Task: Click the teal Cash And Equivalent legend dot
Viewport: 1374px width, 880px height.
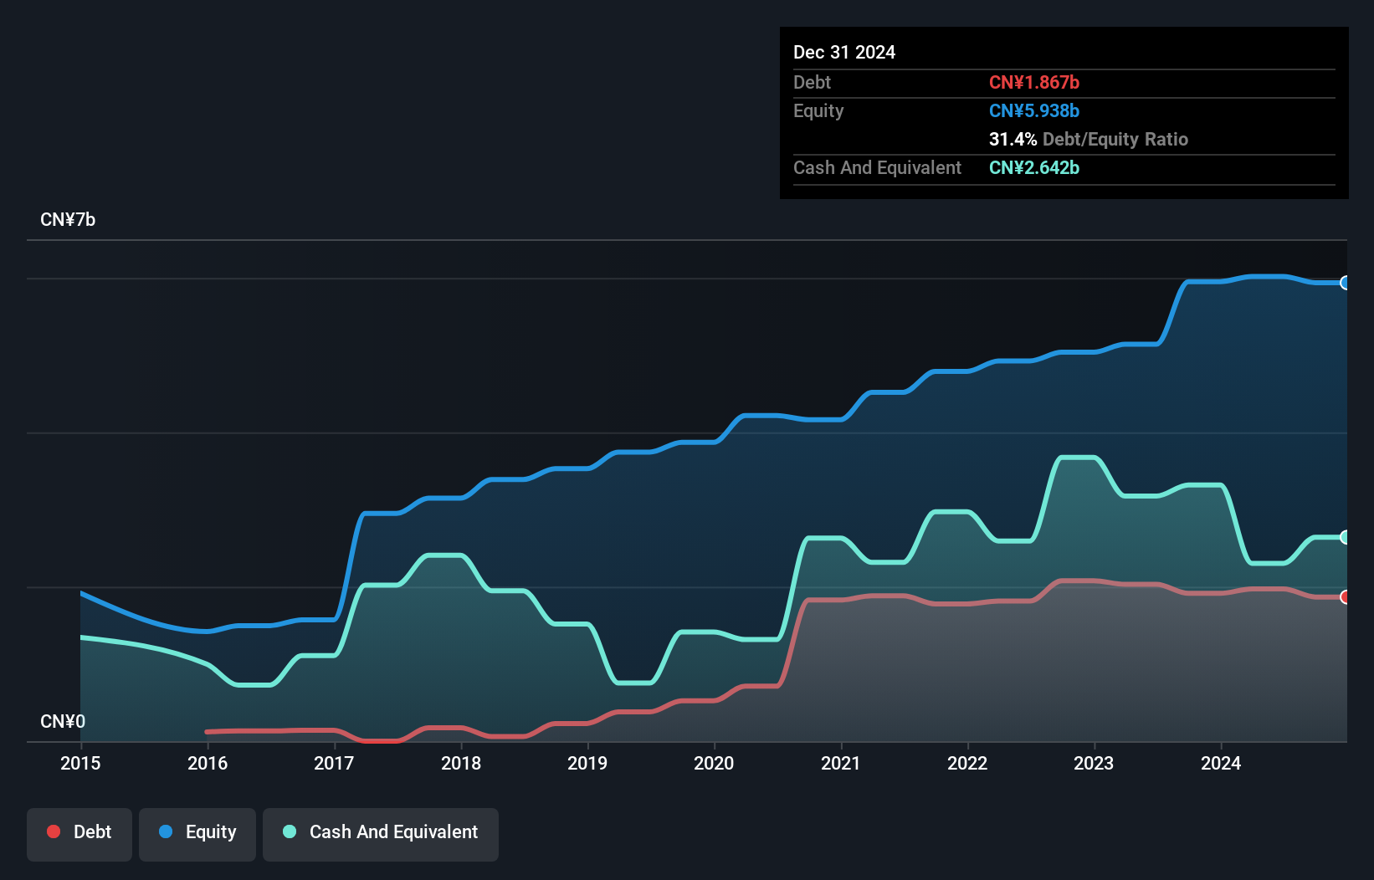Action: tap(290, 831)
